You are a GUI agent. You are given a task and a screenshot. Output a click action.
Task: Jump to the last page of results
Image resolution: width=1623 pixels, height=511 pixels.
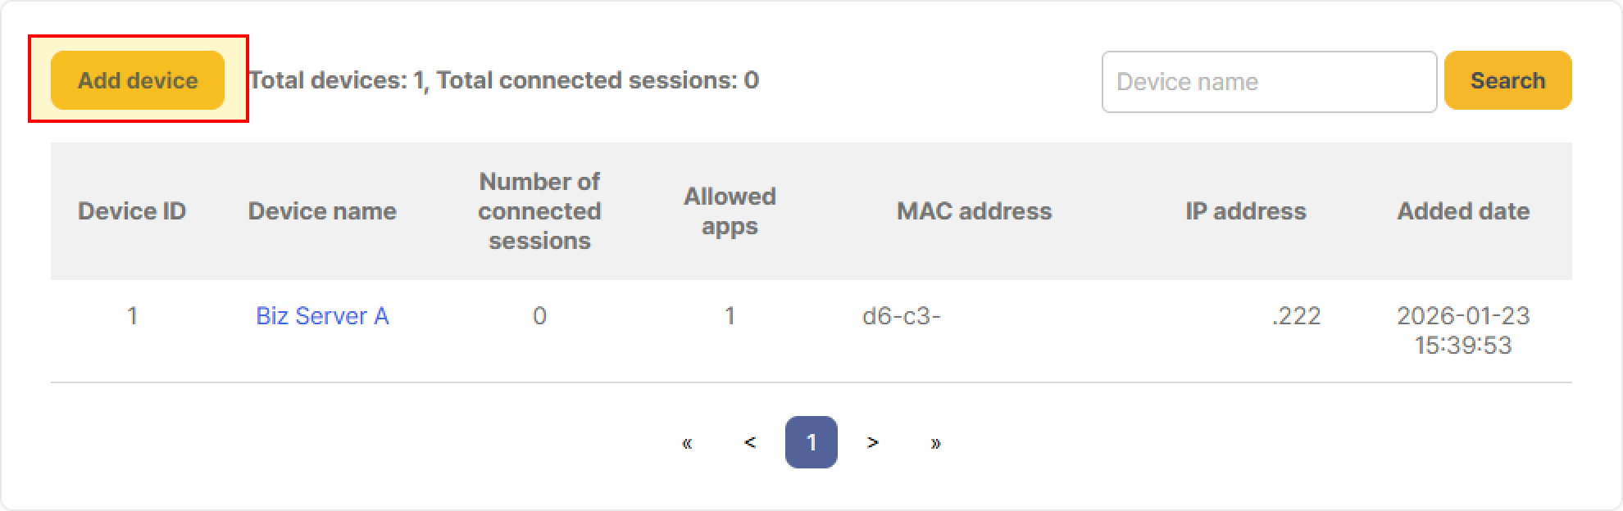(x=935, y=443)
